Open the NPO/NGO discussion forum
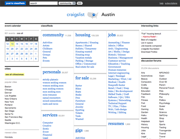Screen dimensions: 180x139 pyautogui.click(x=164, y=73)
